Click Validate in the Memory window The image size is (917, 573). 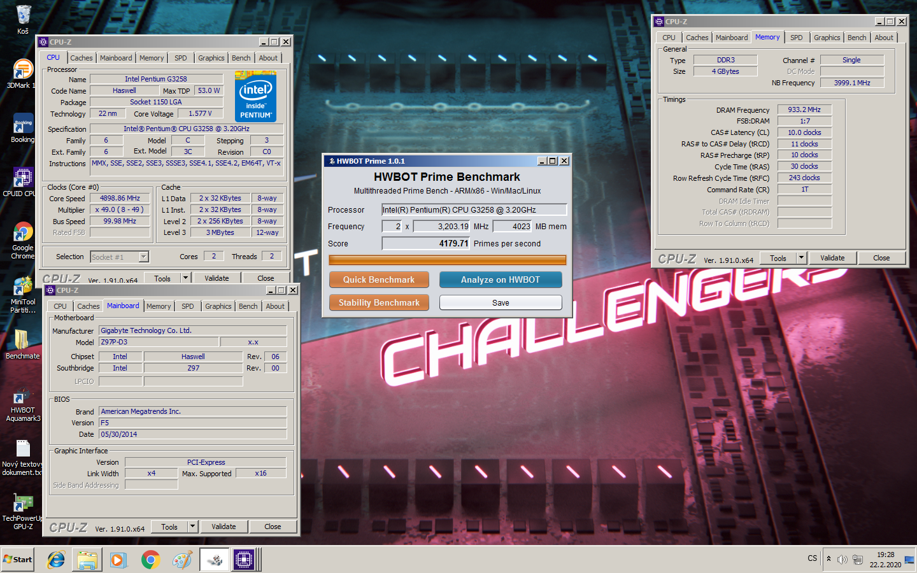832,258
